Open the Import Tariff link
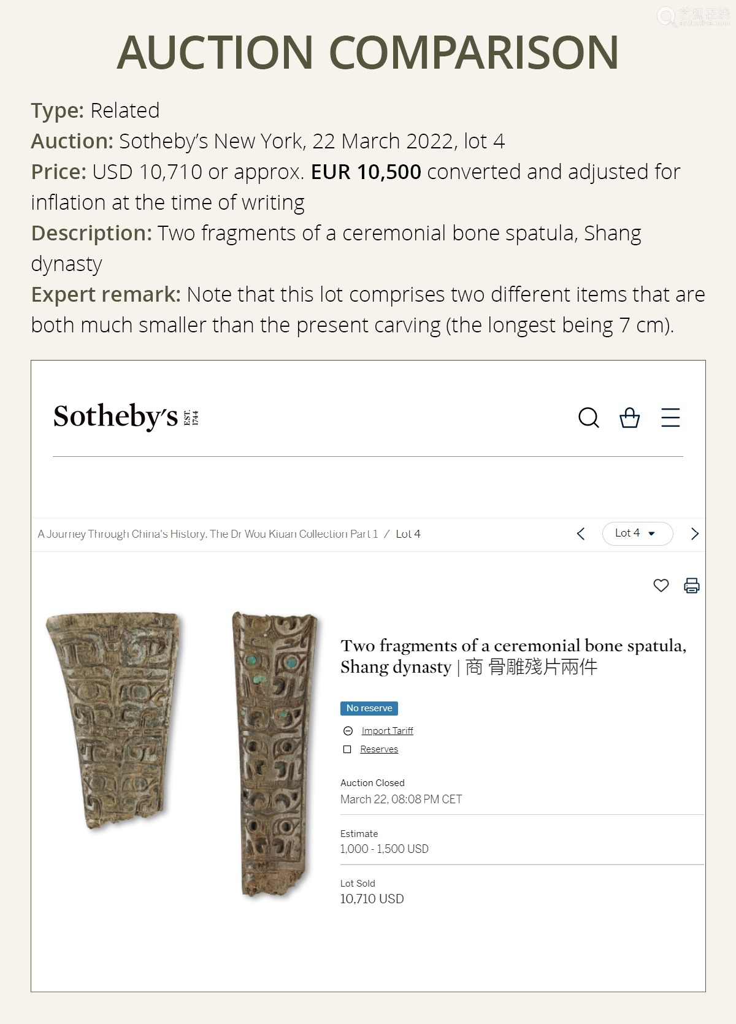The width and height of the screenshot is (736, 1024). coord(387,731)
